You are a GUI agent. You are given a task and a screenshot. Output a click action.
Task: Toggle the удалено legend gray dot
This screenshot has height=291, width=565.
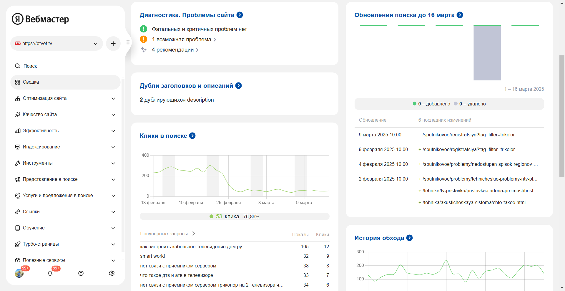click(x=456, y=104)
